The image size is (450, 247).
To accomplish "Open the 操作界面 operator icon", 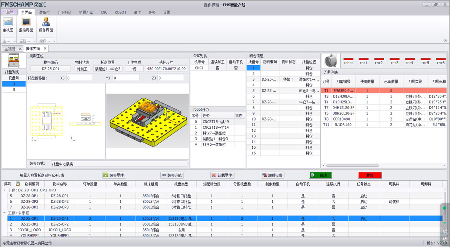I will point(46,22).
